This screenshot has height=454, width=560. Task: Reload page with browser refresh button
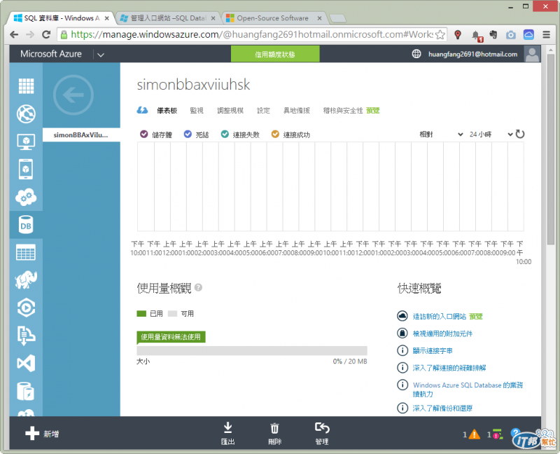tap(46, 34)
